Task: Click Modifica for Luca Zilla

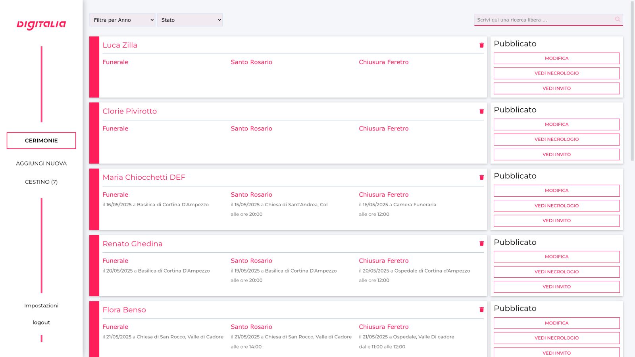Action: tap(556, 58)
